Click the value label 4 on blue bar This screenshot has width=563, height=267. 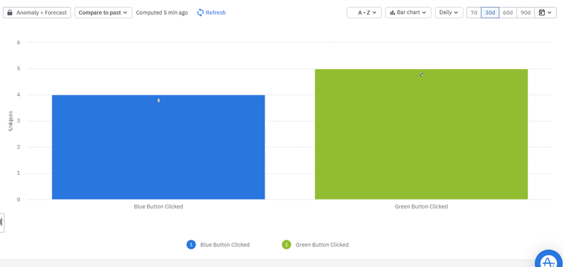pyautogui.click(x=158, y=101)
